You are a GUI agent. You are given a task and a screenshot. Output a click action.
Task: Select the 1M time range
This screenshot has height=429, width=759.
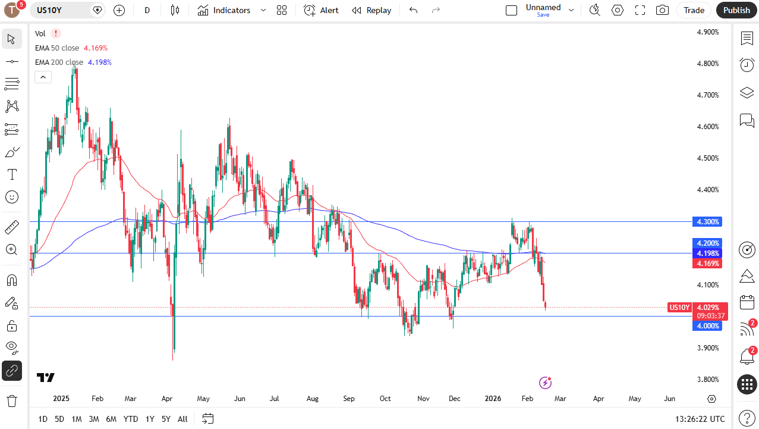pos(77,419)
